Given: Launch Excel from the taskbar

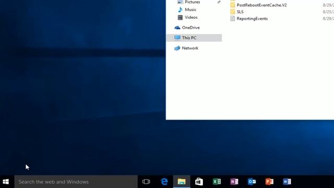Looking at the screenshot, I should pos(217,182).
